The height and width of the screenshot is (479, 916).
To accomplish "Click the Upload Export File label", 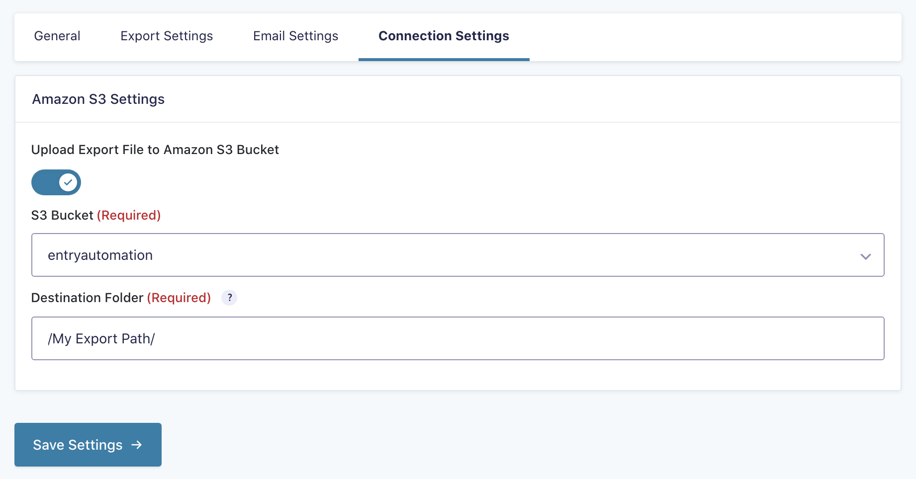I will [x=155, y=150].
